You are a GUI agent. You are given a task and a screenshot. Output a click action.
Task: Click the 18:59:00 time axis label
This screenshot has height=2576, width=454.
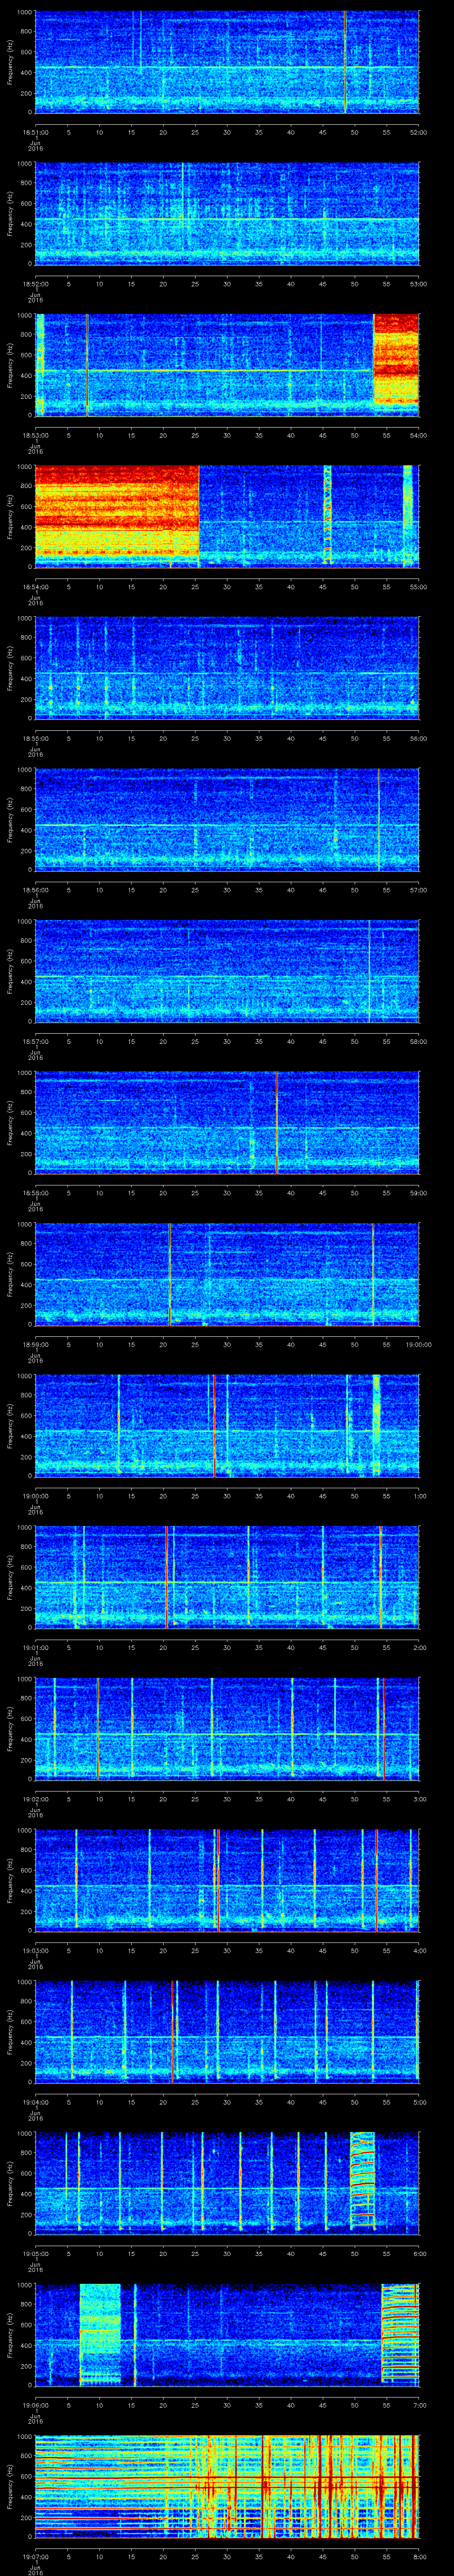click(x=35, y=1344)
